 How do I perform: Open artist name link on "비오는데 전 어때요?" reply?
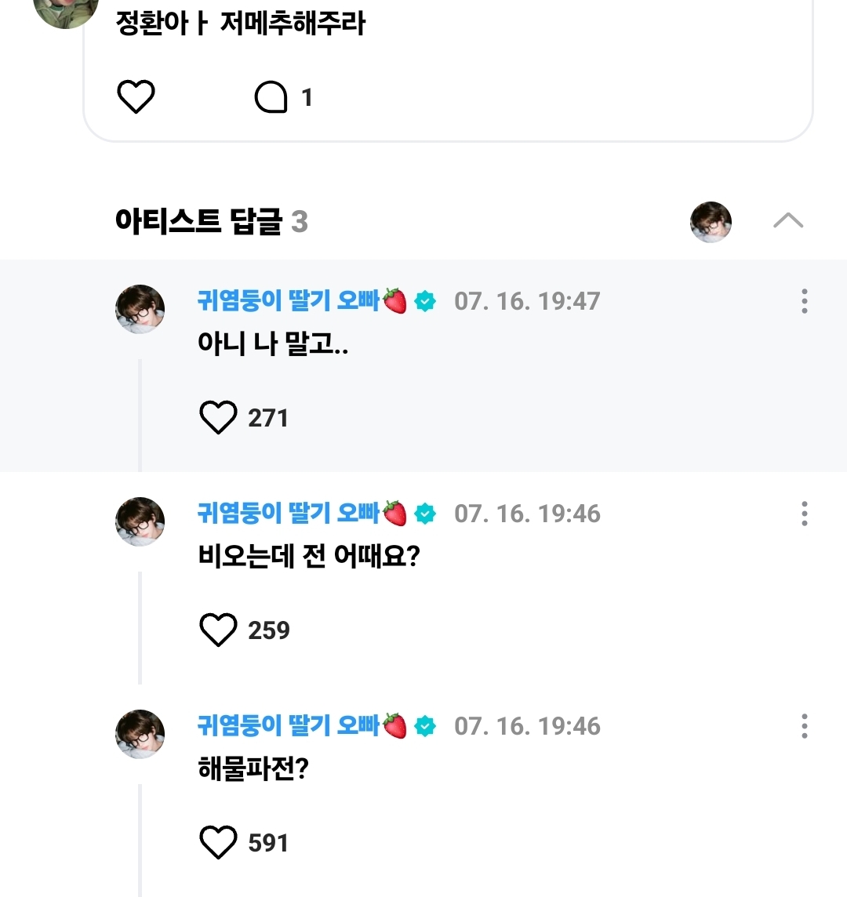pyautogui.click(x=289, y=514)
